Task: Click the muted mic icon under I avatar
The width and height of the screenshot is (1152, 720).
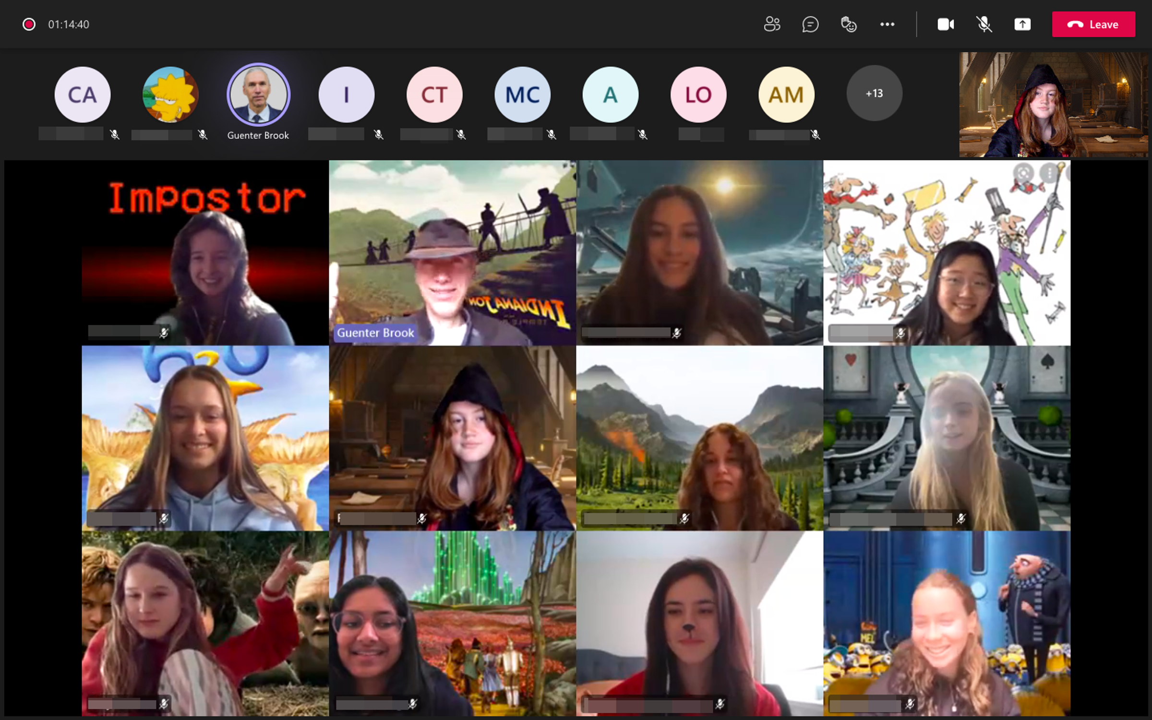Action: (379, 134)
